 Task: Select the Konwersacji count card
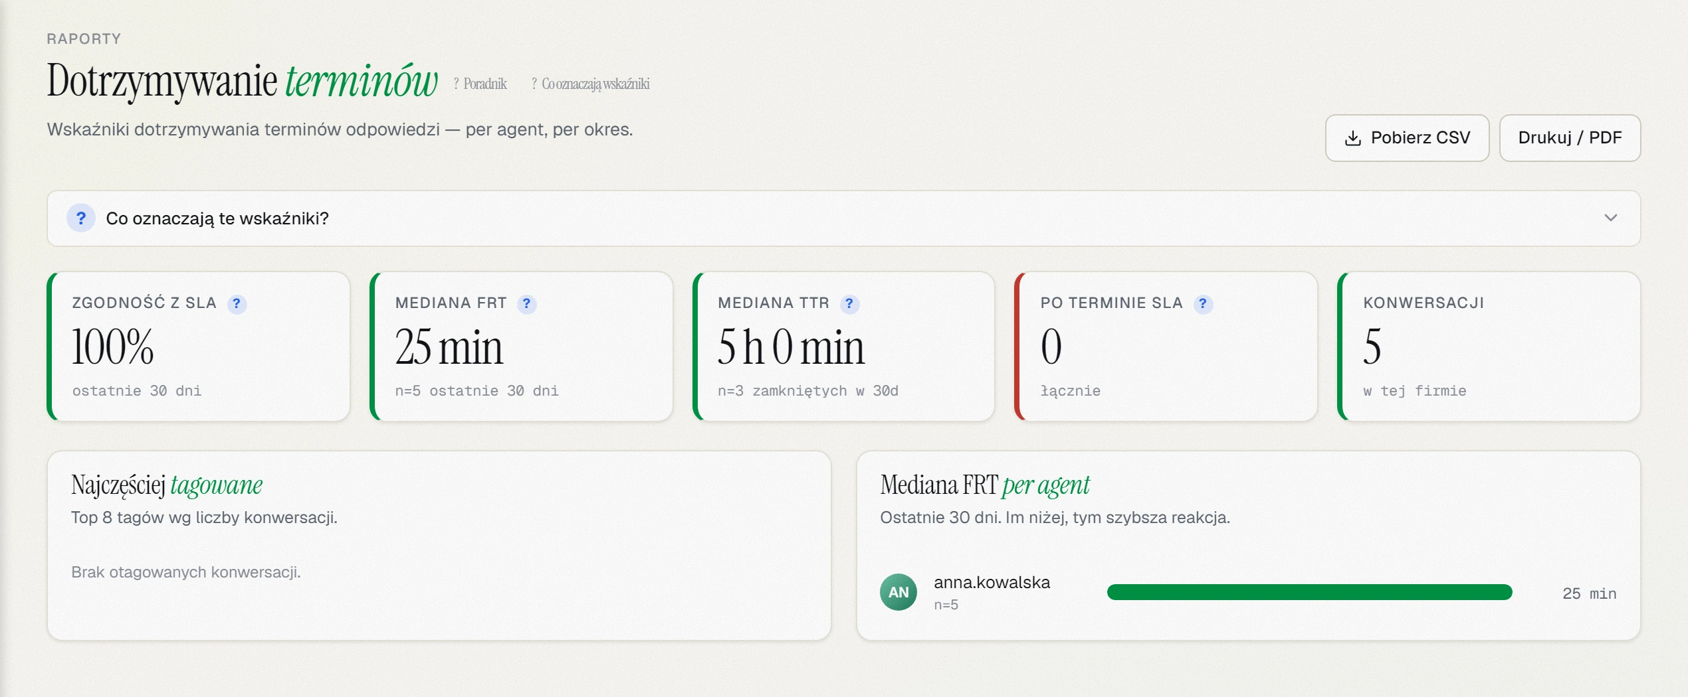pyautogui.click(x=1489, y=347)
